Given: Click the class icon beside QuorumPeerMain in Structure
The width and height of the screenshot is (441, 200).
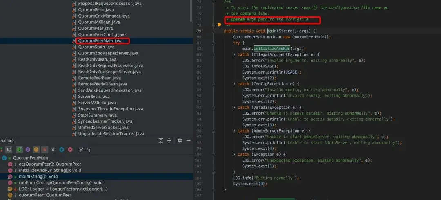Looking at the screenshot, I should 4,158.
